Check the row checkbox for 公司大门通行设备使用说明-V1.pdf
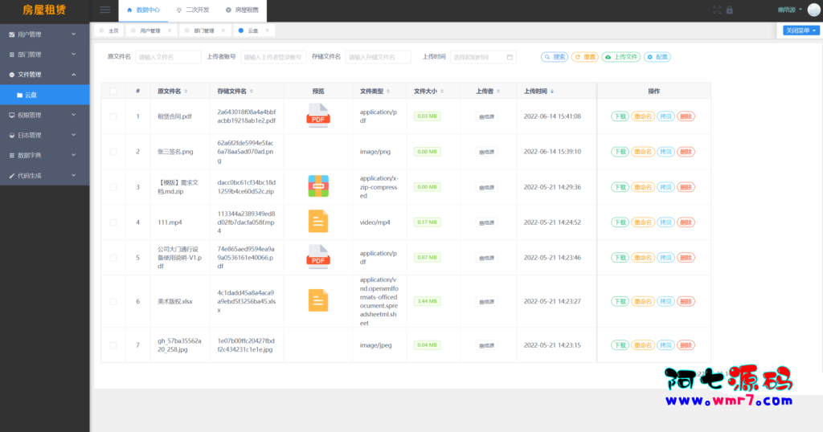 click(113, 258)
